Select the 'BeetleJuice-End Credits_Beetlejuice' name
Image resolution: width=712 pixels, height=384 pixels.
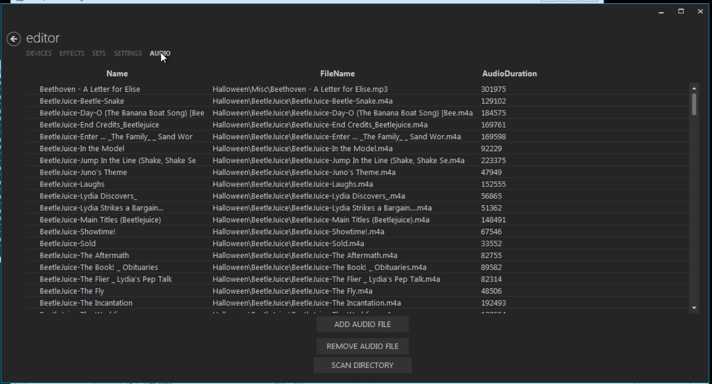[x=99, y=125]
